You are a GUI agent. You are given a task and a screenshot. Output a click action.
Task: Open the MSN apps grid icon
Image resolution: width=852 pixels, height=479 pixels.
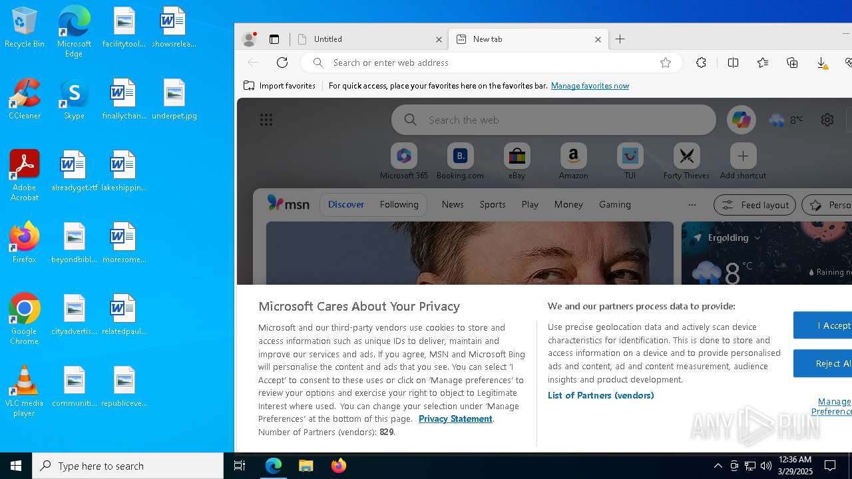266,120
